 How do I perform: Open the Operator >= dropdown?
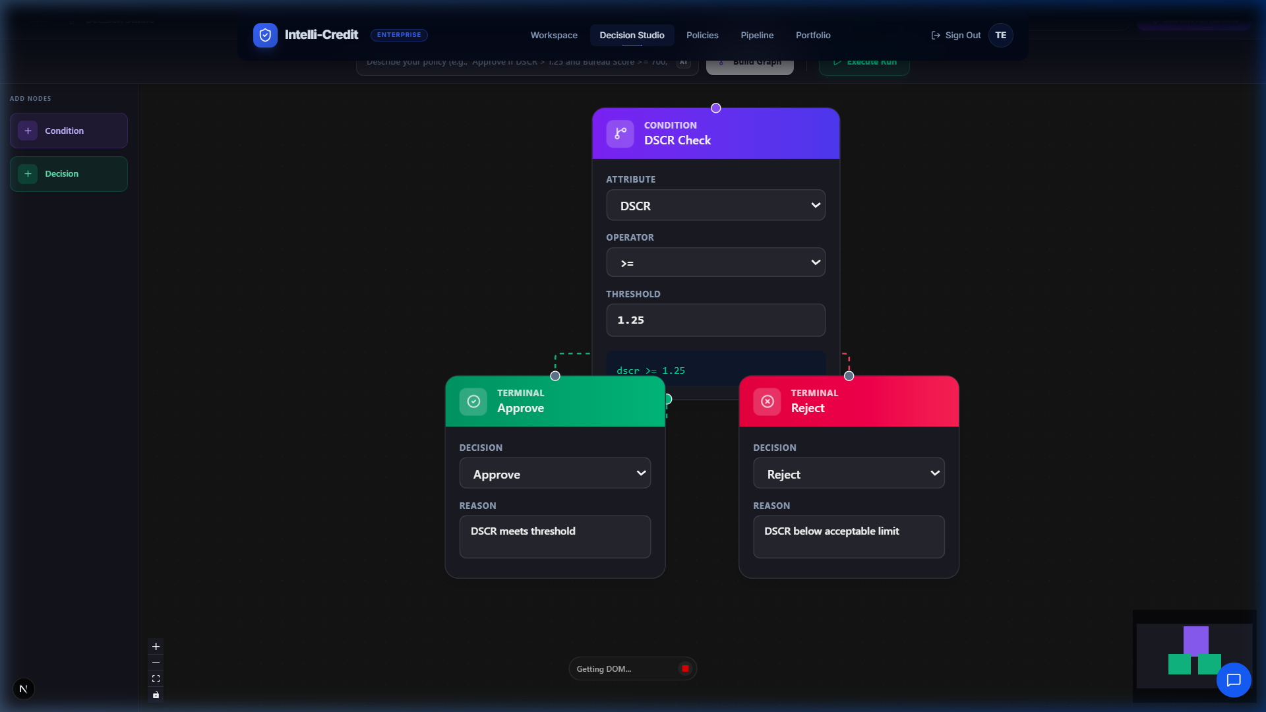[x=715, y=262]
